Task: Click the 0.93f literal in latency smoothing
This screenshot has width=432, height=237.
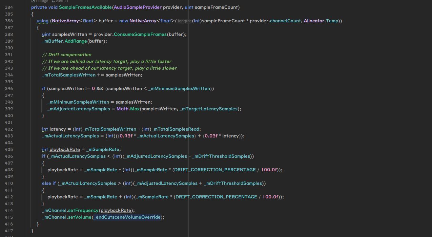Action: coord(126,136)
